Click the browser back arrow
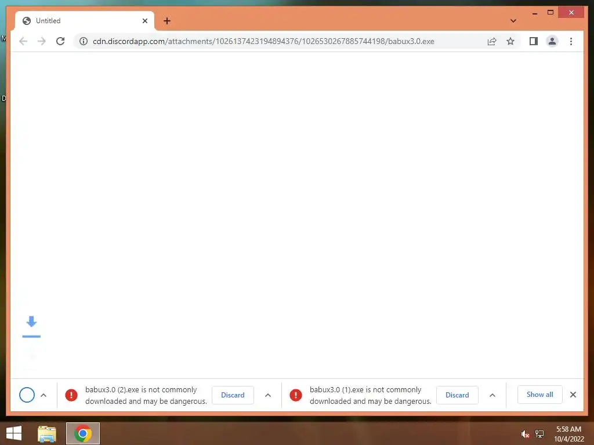 [23, 41]
